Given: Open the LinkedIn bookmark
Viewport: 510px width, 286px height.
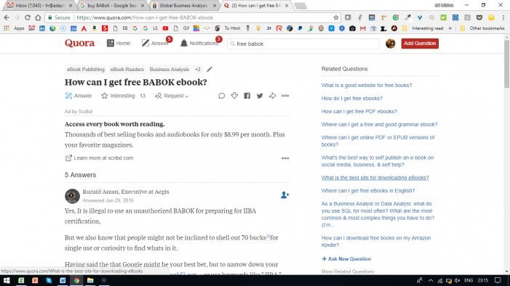Looking at the screenshot, I should [42, 28].
